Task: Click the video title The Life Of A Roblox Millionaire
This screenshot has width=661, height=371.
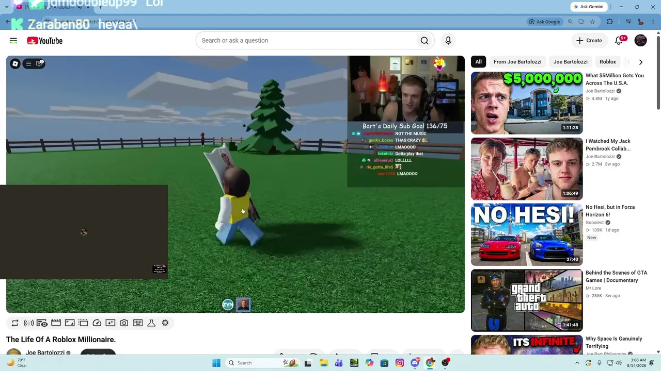Action: pyautogui.click(x=61, y=340)
